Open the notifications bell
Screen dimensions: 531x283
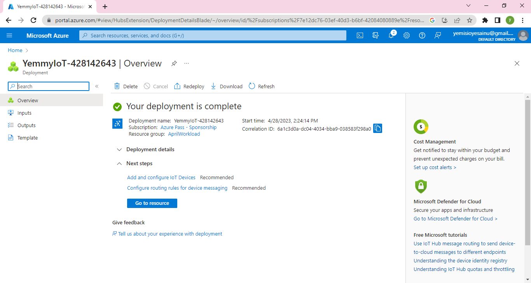pos(391,35)
